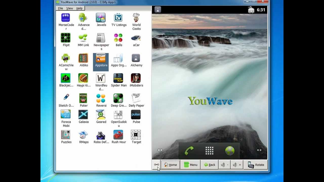The height and width of the screenshot is (182, 324).
Task: Launch the Haypi Kingdom app
Action: click(x=83, y=78)
